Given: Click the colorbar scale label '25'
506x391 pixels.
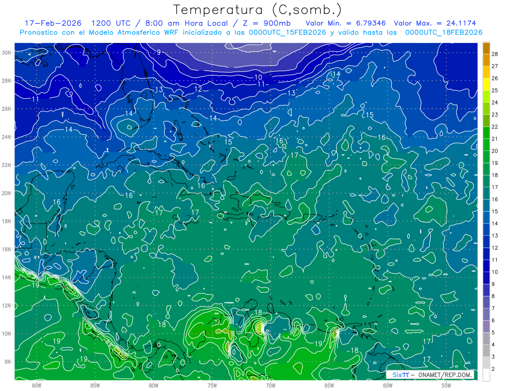Looking at the screenshot, I should [495, 91].
